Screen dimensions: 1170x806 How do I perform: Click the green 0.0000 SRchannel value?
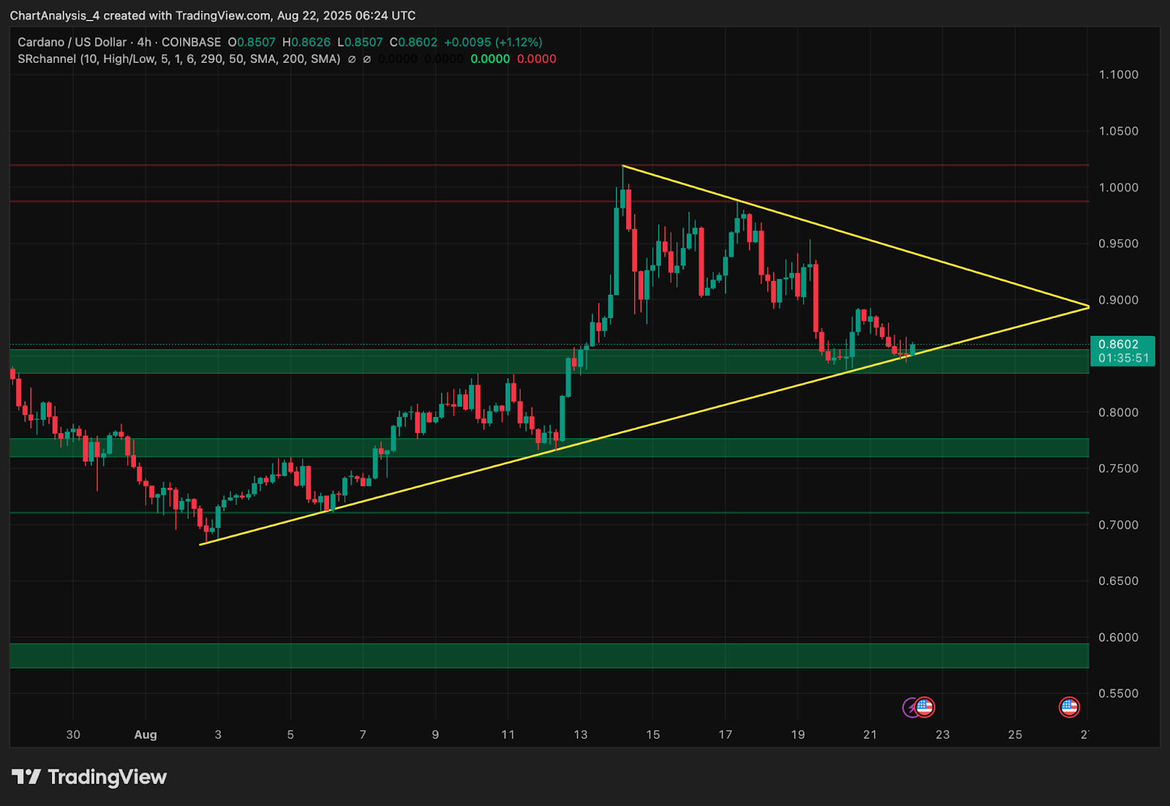click(490, 59)
